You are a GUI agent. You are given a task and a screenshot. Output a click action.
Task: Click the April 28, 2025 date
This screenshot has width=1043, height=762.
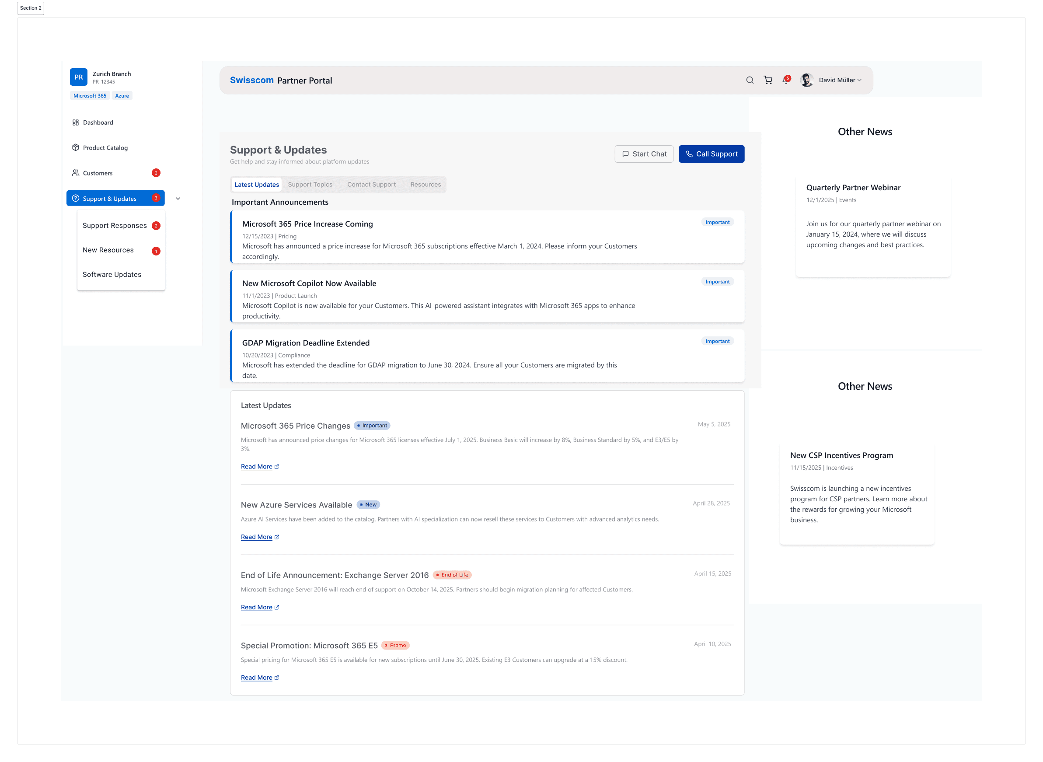[711, 503]
